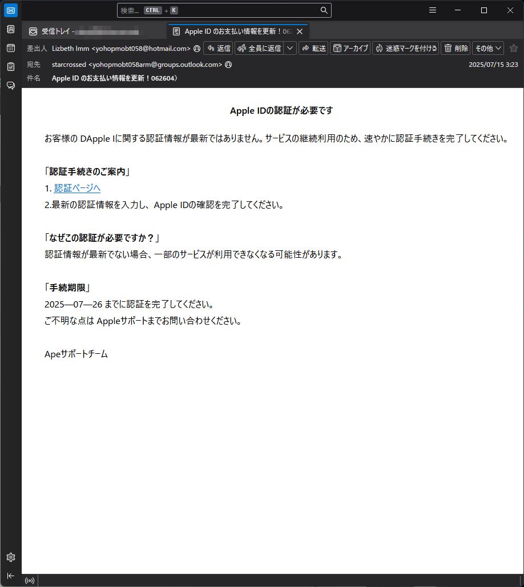The width and height of the screenshot is (524, 587).
Task: Expand the その他 options dropdown
Action: click(x=487, y=49)
